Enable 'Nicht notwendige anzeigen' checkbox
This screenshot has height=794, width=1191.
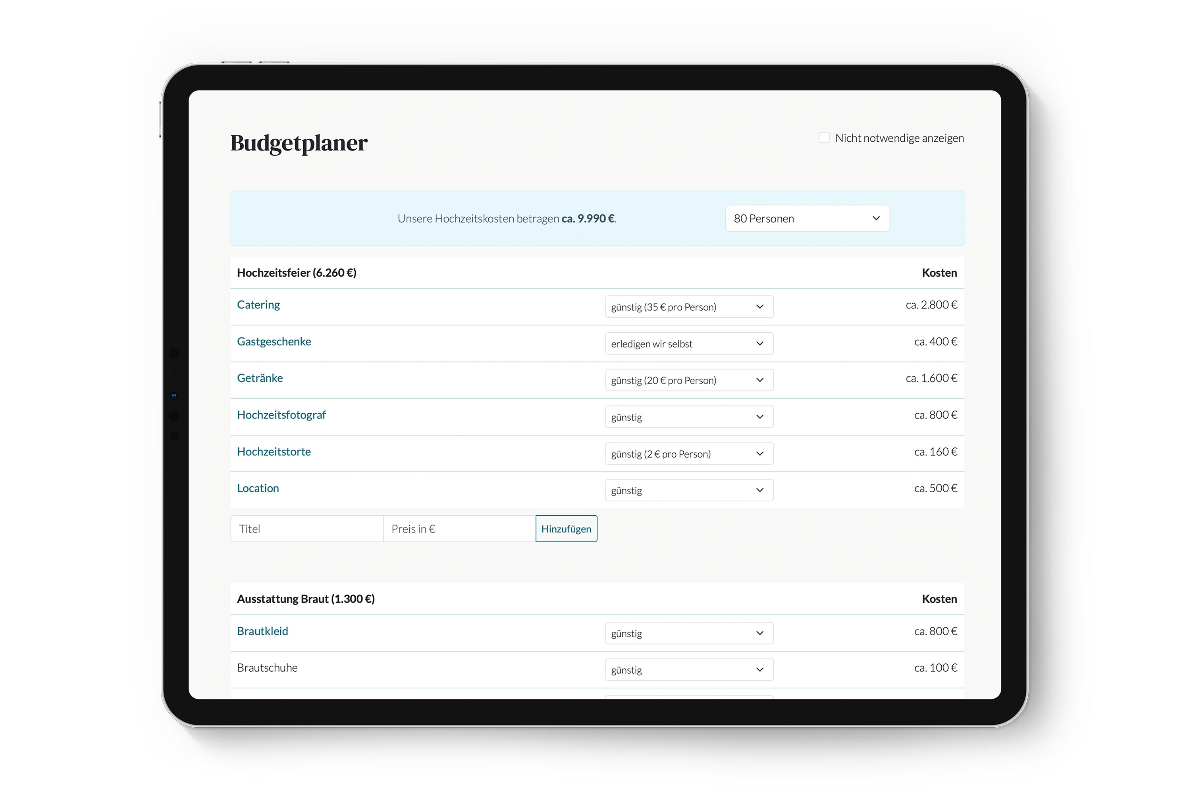[824, 138]
